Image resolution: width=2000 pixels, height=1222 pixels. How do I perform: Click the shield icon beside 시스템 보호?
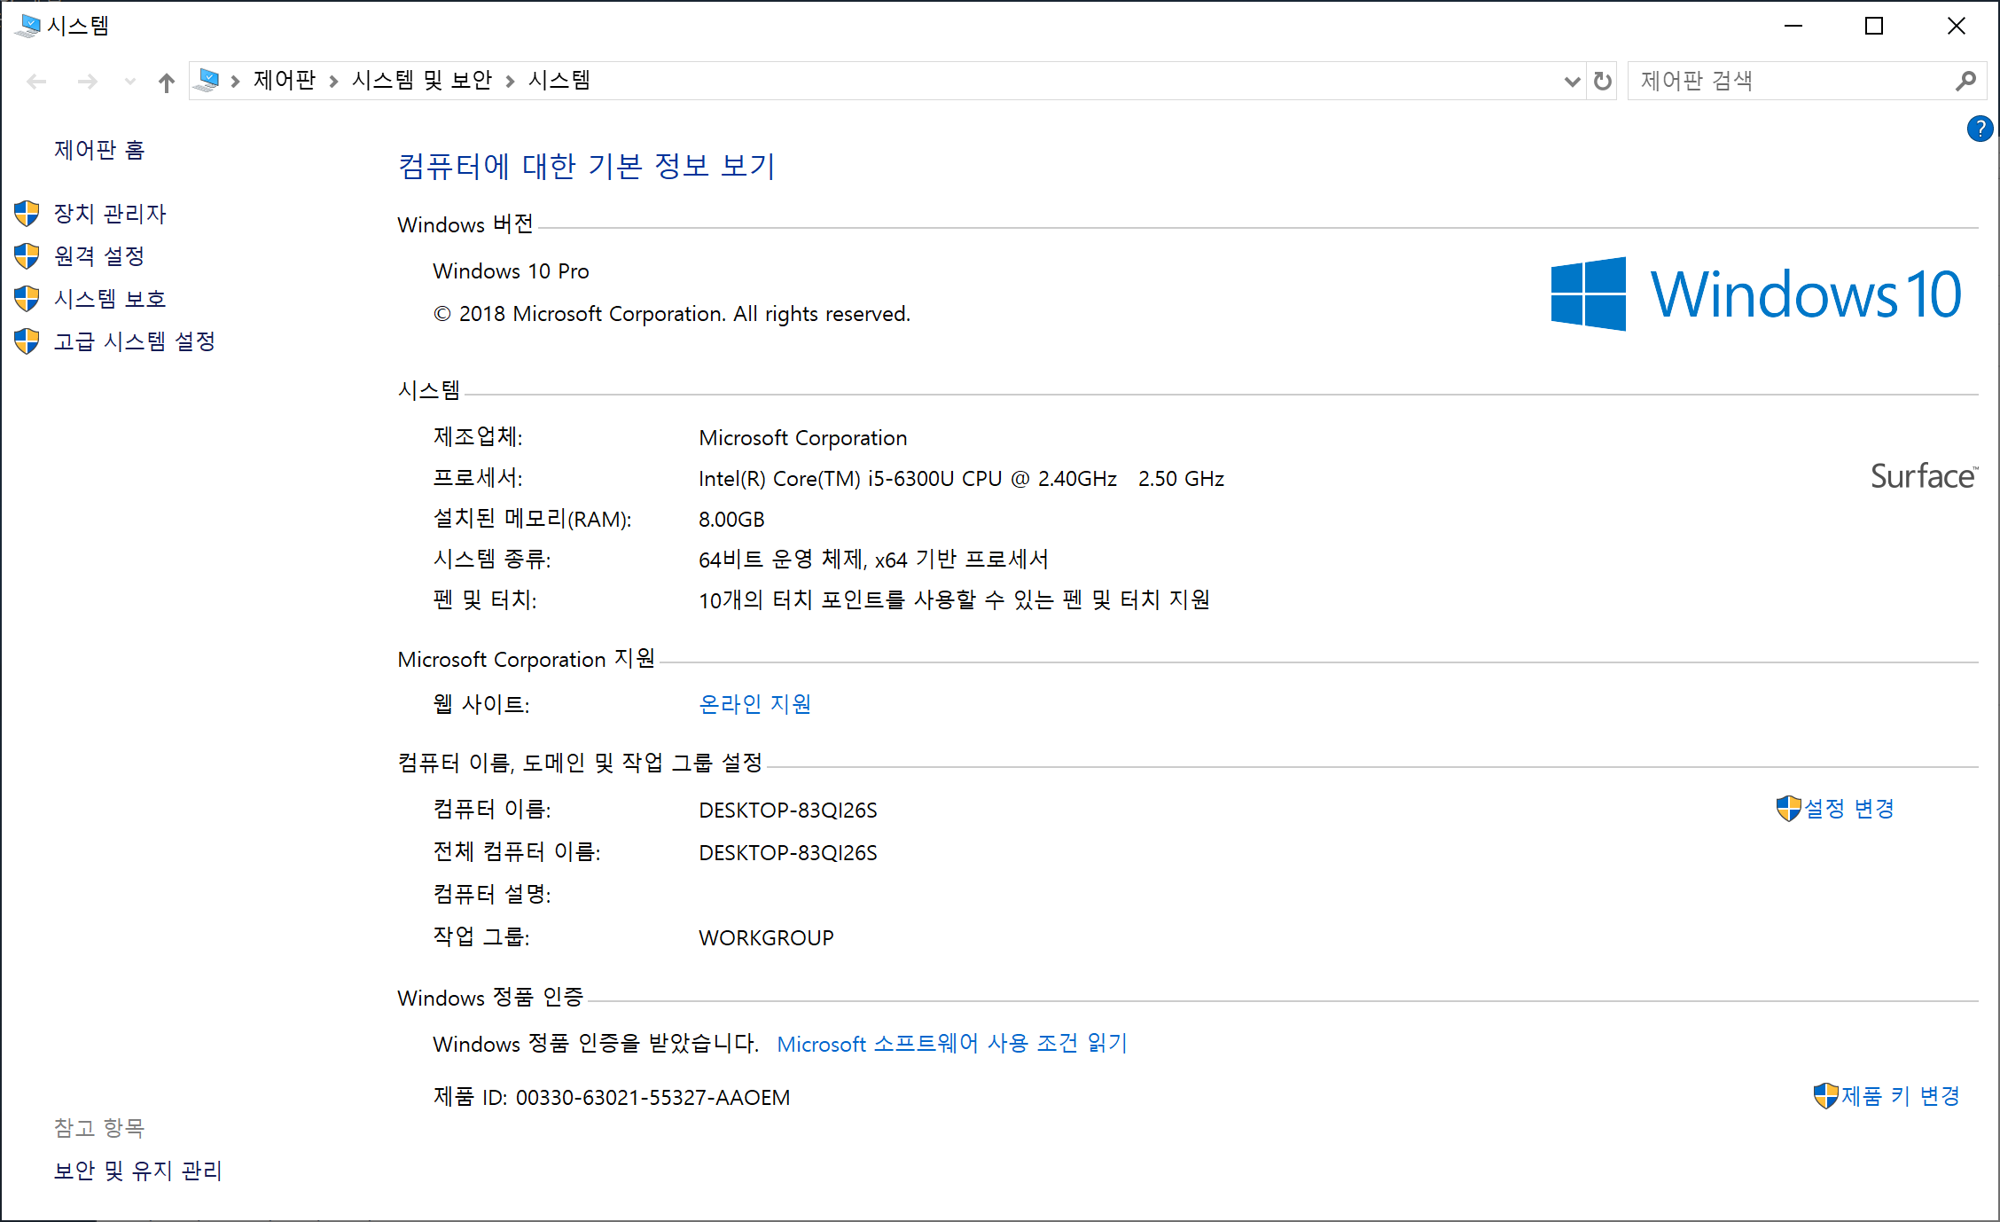click(x=27, y=299)
